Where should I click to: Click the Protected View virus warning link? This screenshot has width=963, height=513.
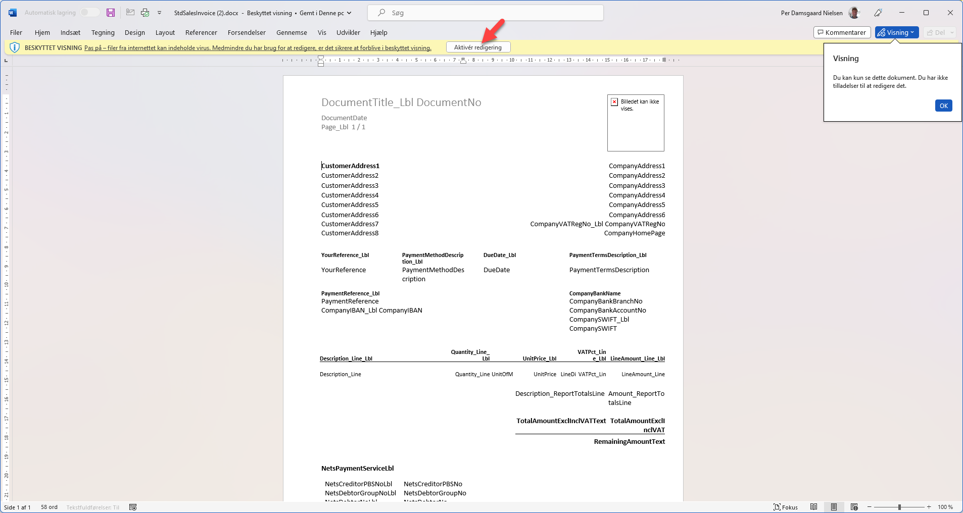coord(258,48)
